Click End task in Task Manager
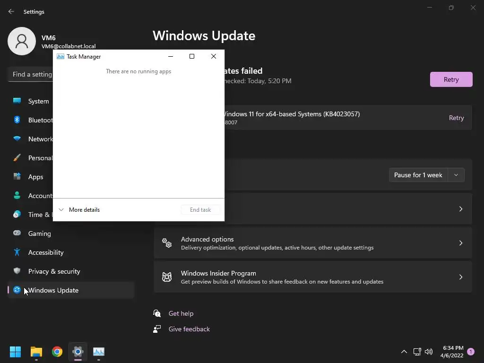Image resolution: width=484 pixels, height=363 pixels. (x=200, y=209)
